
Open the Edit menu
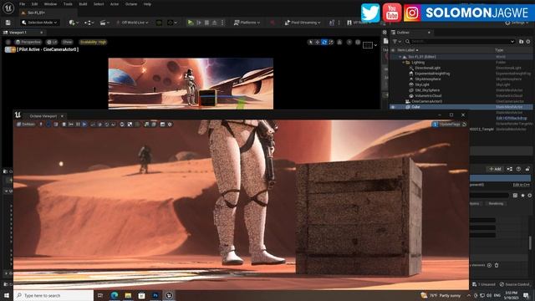(x=34, y=4)
